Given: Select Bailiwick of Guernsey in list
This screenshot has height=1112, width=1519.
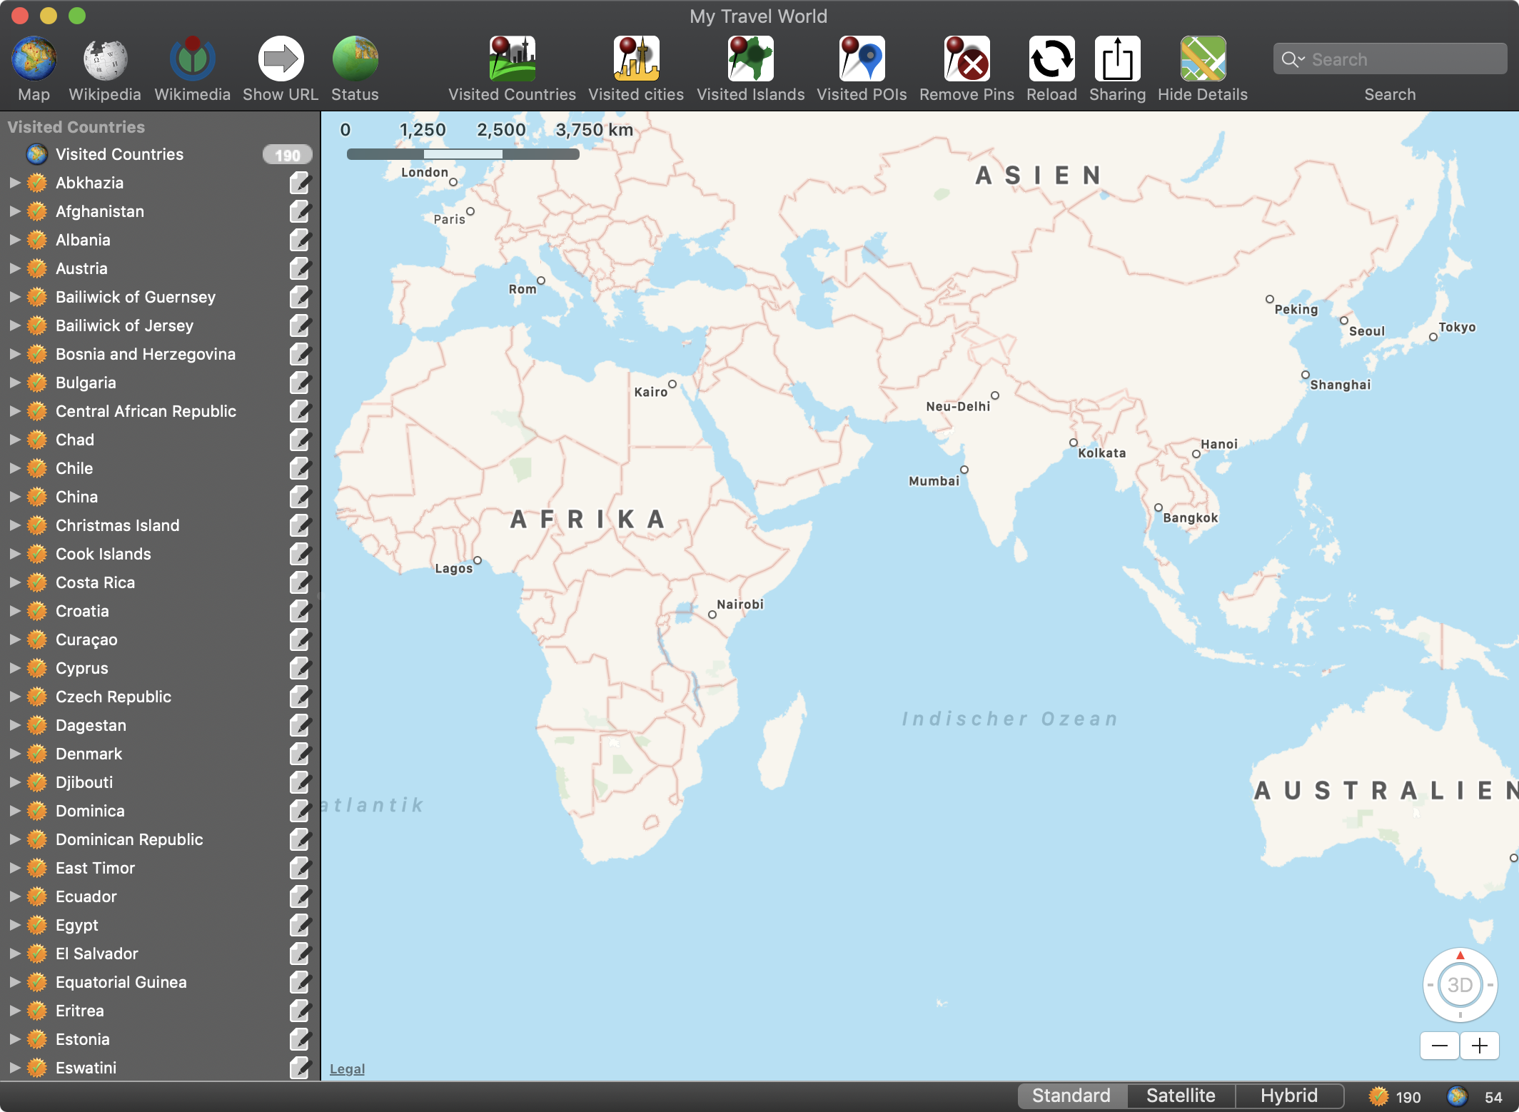Looking at the screenshot, I should tap(160, 297).
